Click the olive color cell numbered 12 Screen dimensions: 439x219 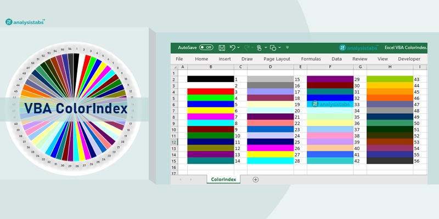pyautogui.click(x=211, y=148)
